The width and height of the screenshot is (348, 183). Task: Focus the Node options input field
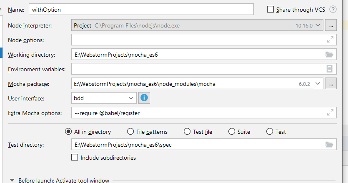tap(204, 40)
